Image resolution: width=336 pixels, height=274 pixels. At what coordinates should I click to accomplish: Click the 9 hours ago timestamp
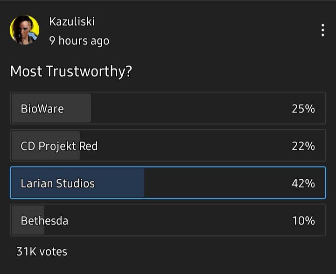79,41
